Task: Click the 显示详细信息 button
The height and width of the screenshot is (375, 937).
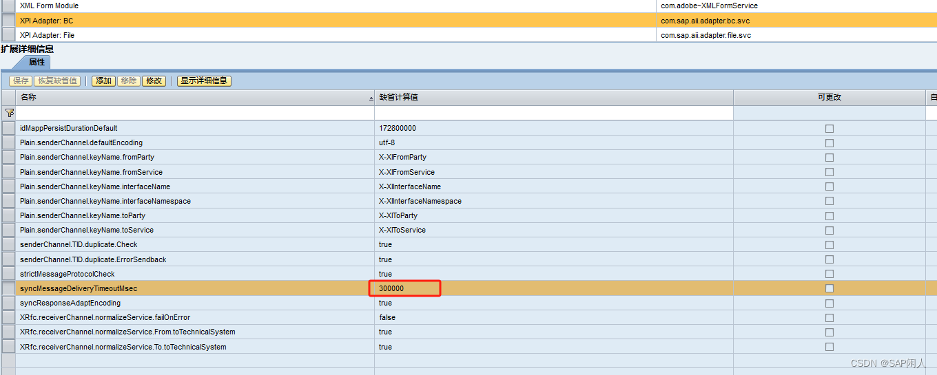Action: pyautogui.click(x=204, y=81)
